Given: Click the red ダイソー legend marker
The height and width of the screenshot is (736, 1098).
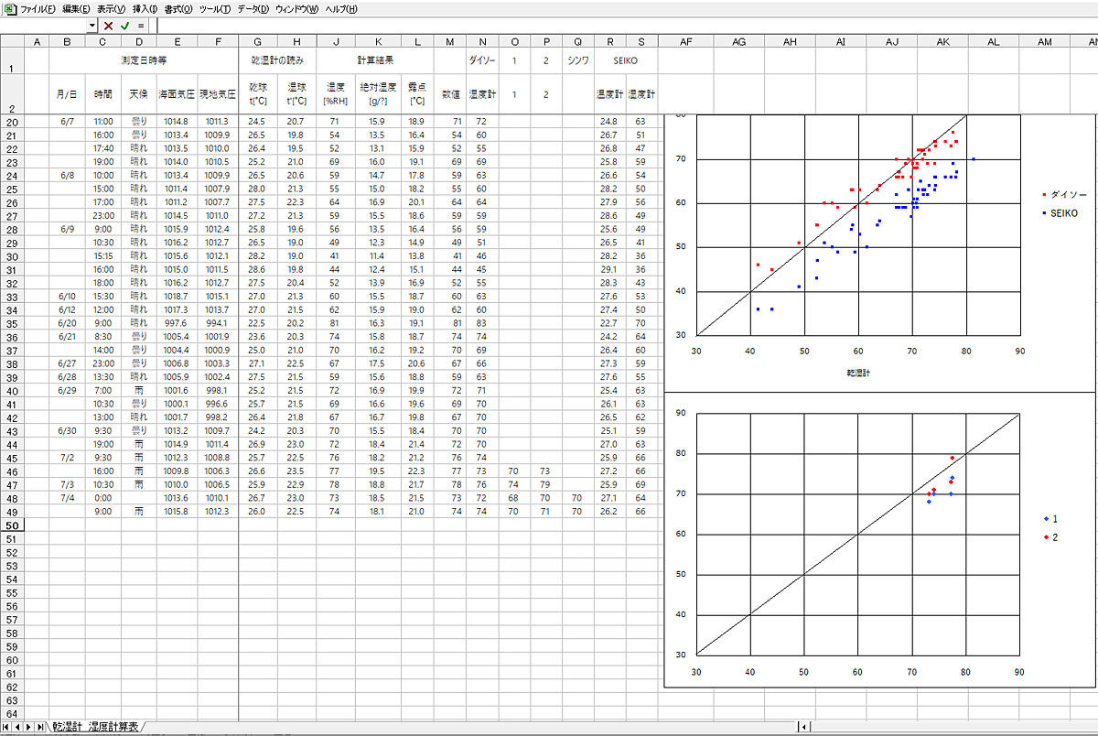Looking at the screenshot, I should tap(1045, 195).
